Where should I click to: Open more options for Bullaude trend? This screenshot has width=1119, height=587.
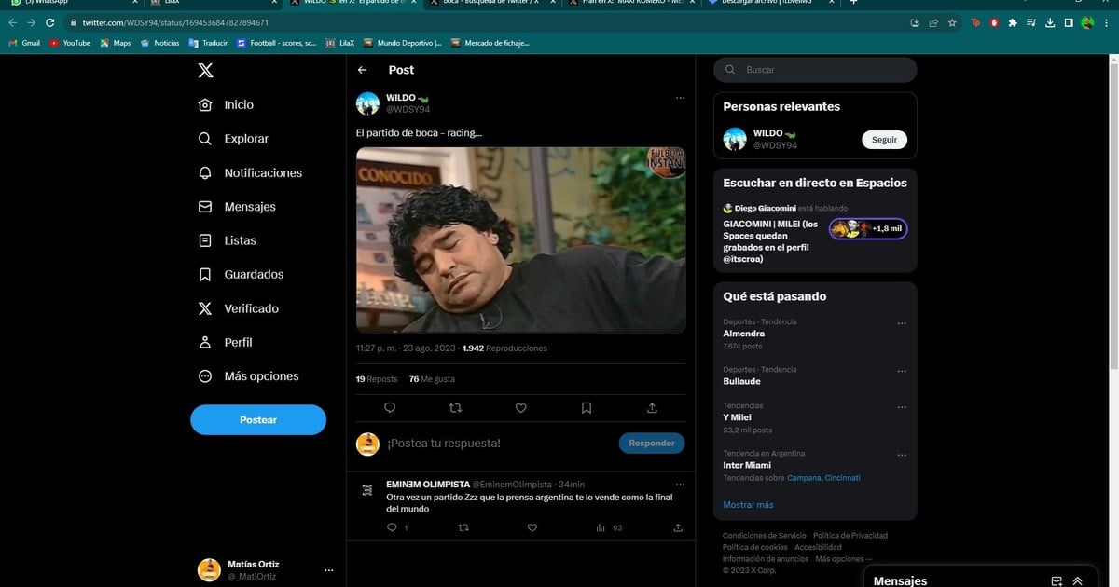pyautogui.click(x=902, y=371)
